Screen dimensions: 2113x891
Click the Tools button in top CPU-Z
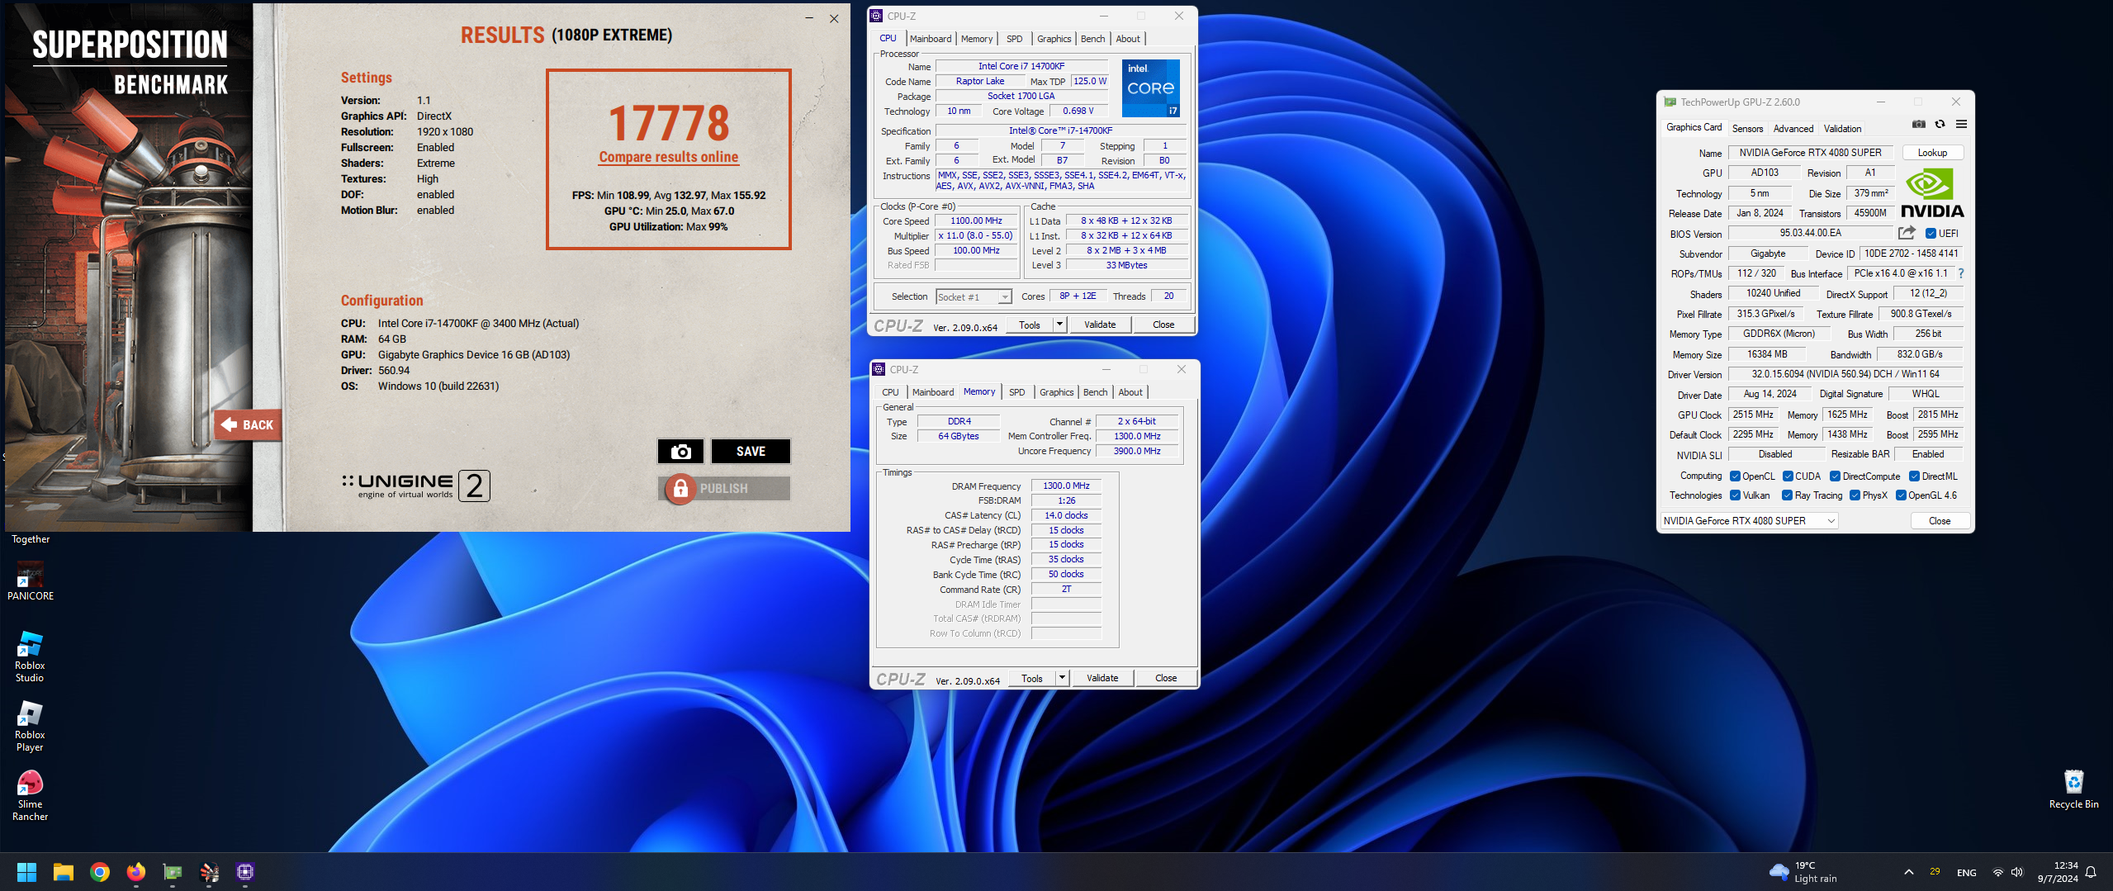click(x=1030, y=325)
